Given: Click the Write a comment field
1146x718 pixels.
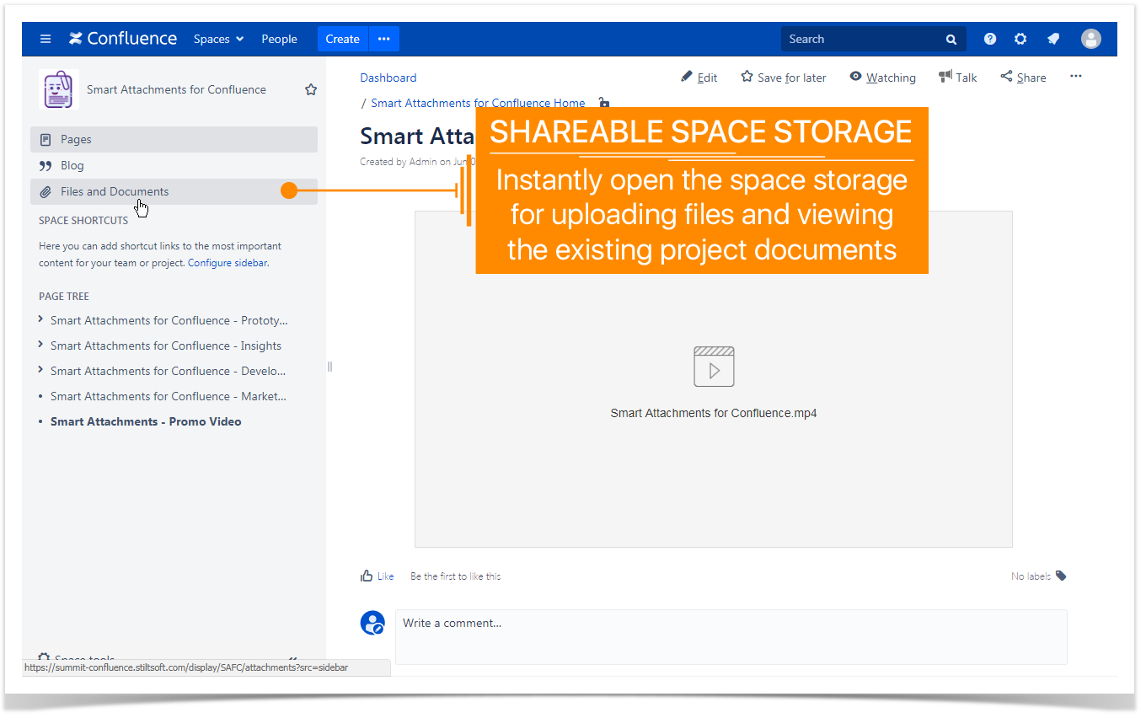Looking at the screenshot, I should [x=731, y=637].
